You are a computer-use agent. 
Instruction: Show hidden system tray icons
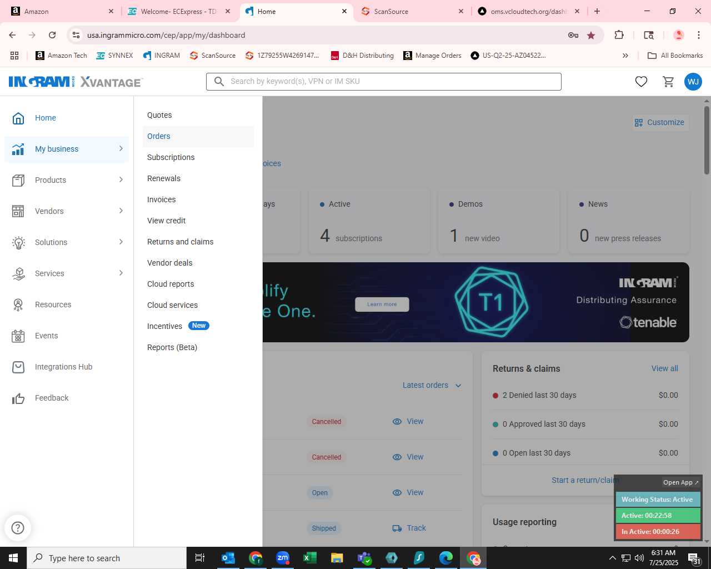click(x=612, y=558)
